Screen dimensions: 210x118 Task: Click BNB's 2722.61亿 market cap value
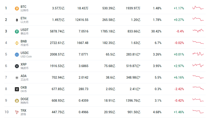(57, 43)
